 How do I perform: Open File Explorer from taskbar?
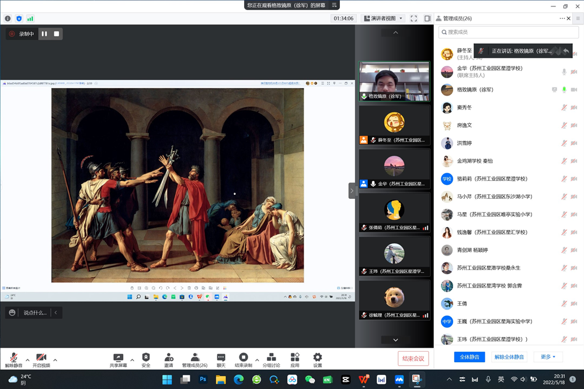221,379
